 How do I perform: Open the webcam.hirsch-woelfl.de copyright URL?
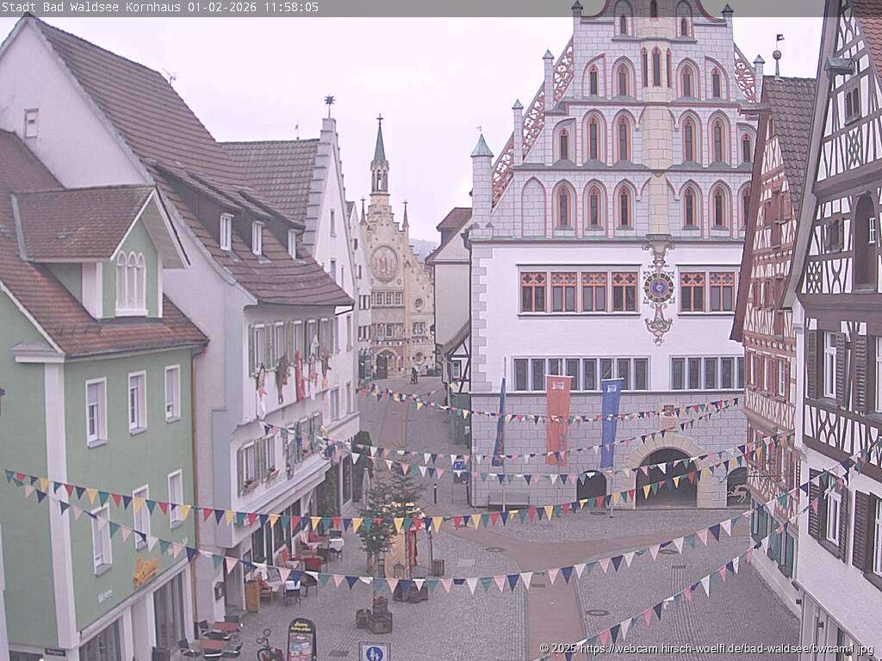tap(711, 648)
